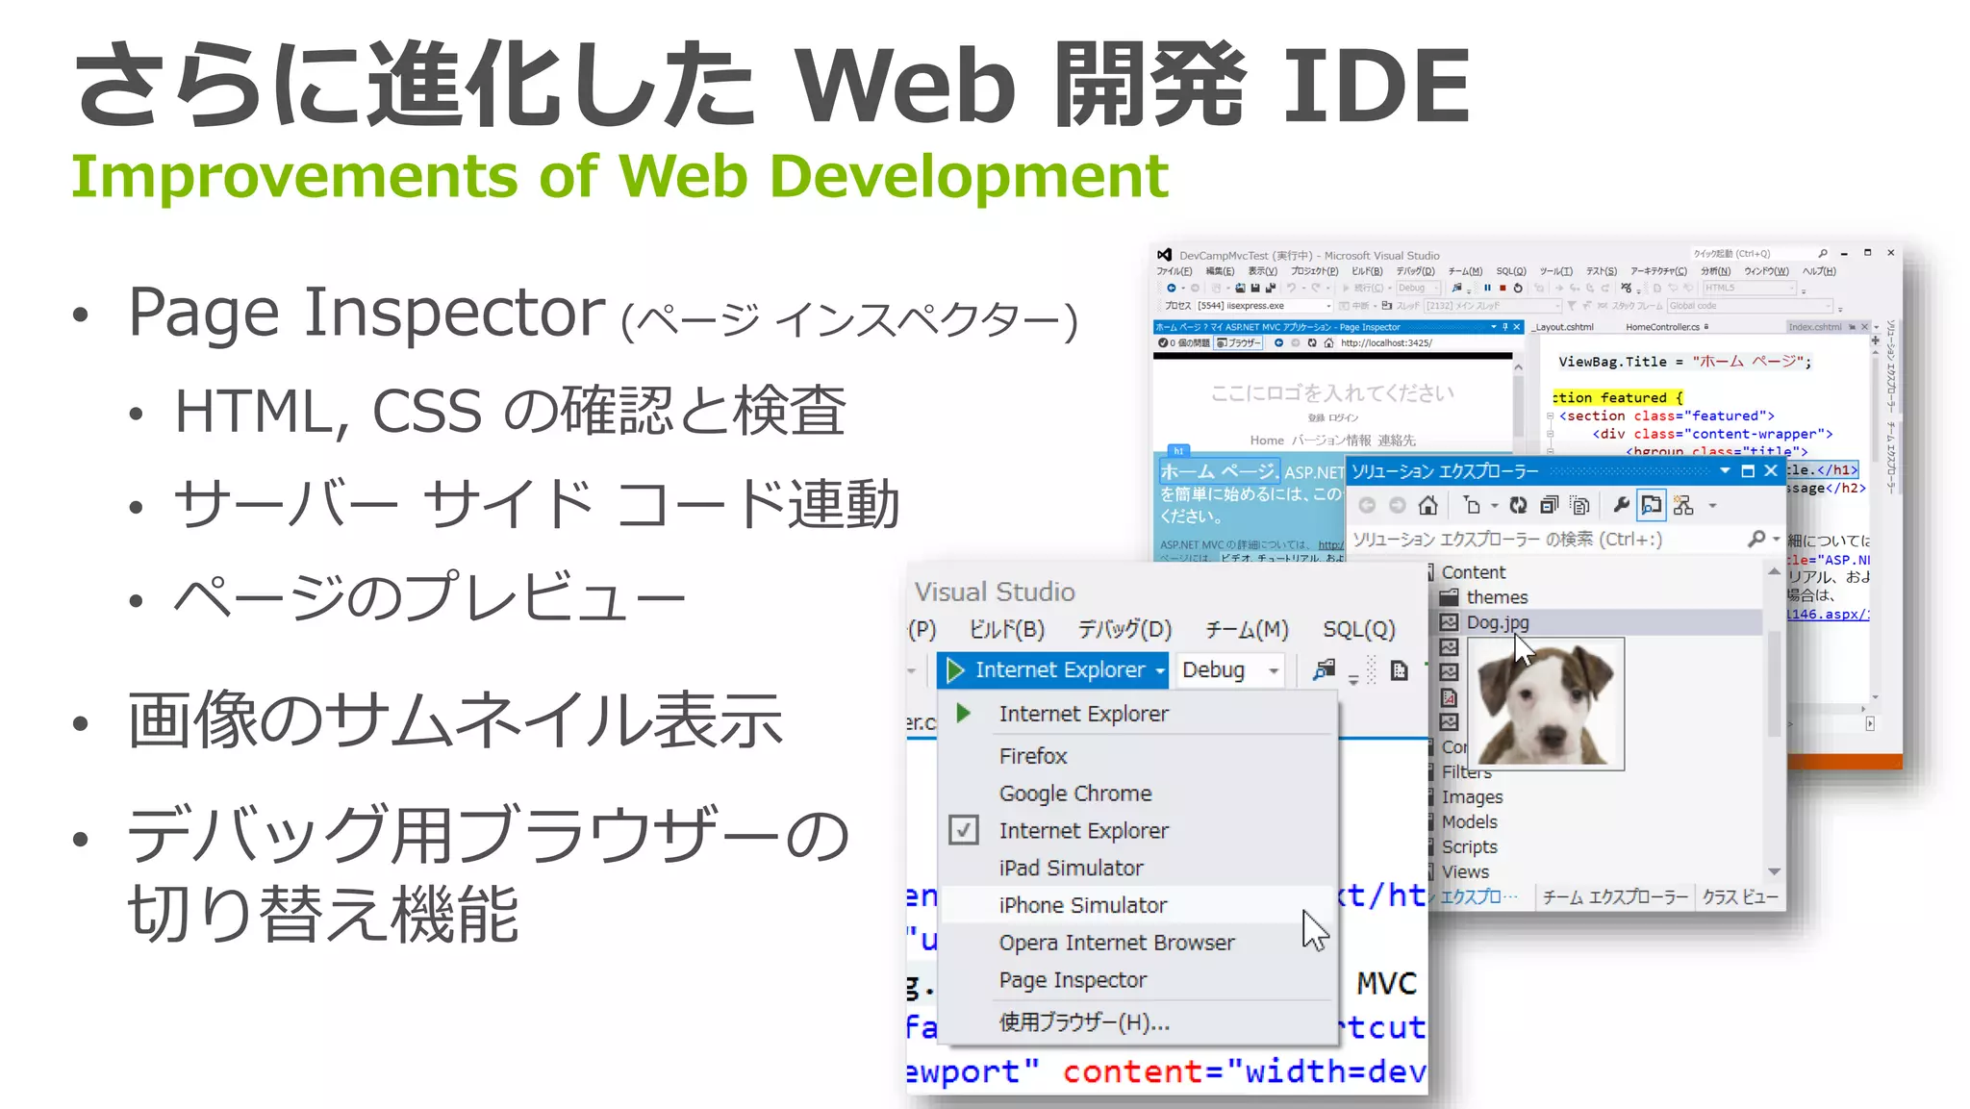Click Save icon in main toolbar

tap(1255, 288)
